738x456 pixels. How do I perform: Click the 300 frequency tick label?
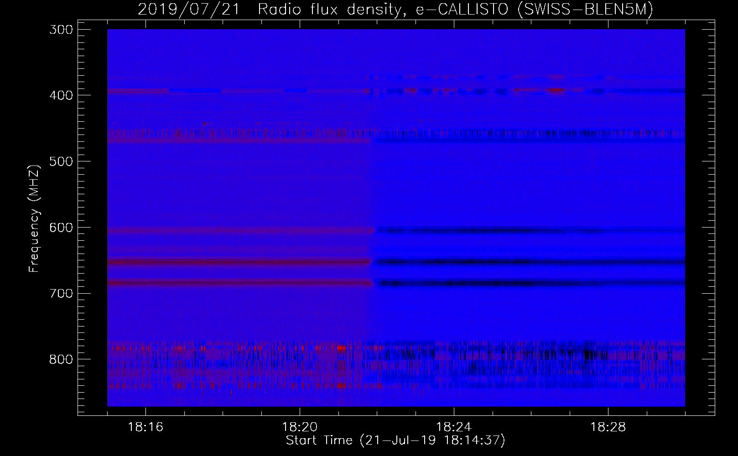(61, 29)
